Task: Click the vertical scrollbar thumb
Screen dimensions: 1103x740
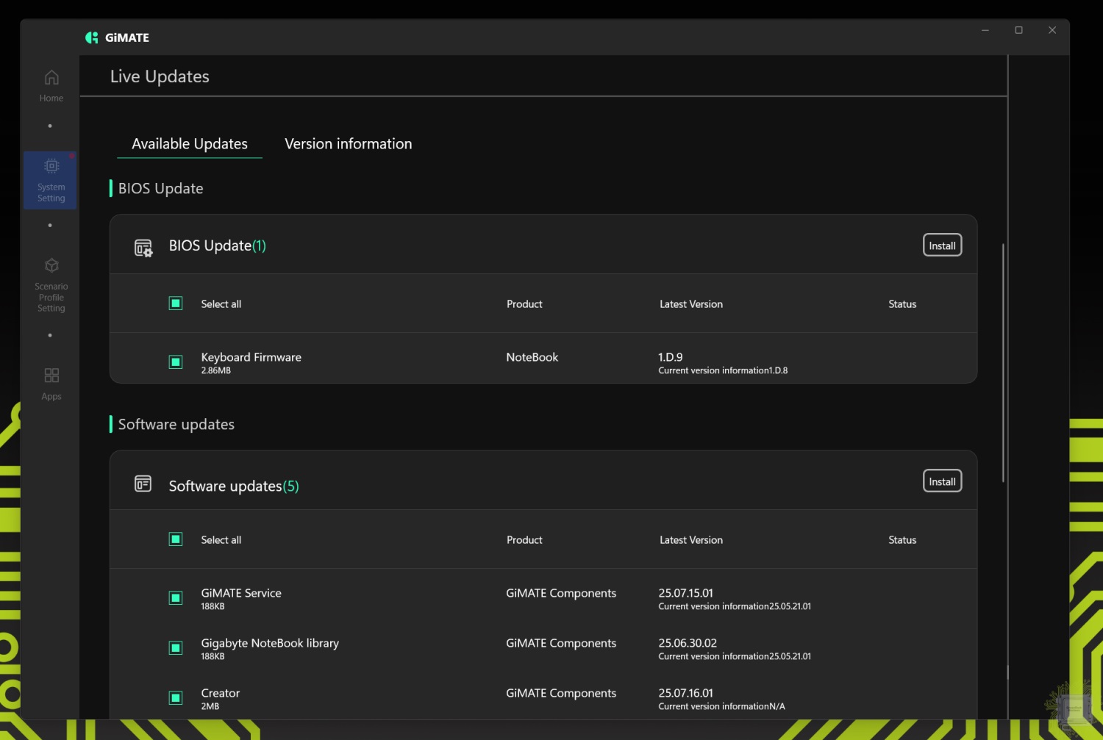Action: point(1003,362)
